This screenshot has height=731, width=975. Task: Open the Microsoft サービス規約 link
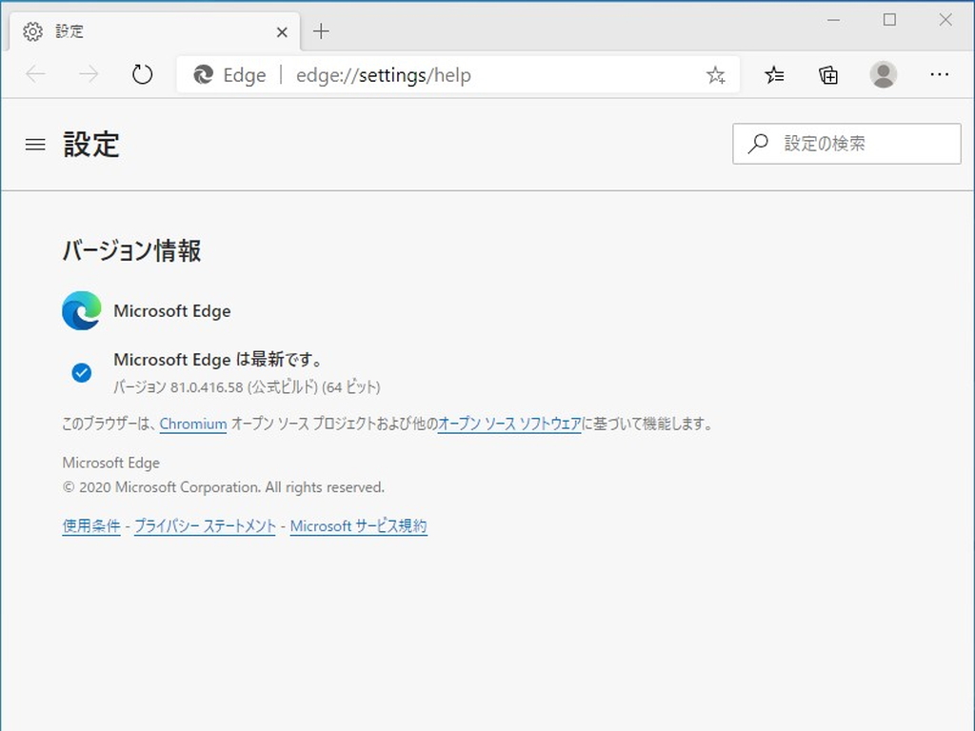358,525
